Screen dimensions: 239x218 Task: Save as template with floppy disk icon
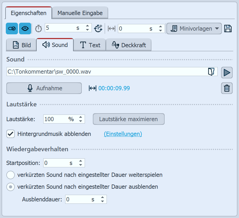(228, 28)
